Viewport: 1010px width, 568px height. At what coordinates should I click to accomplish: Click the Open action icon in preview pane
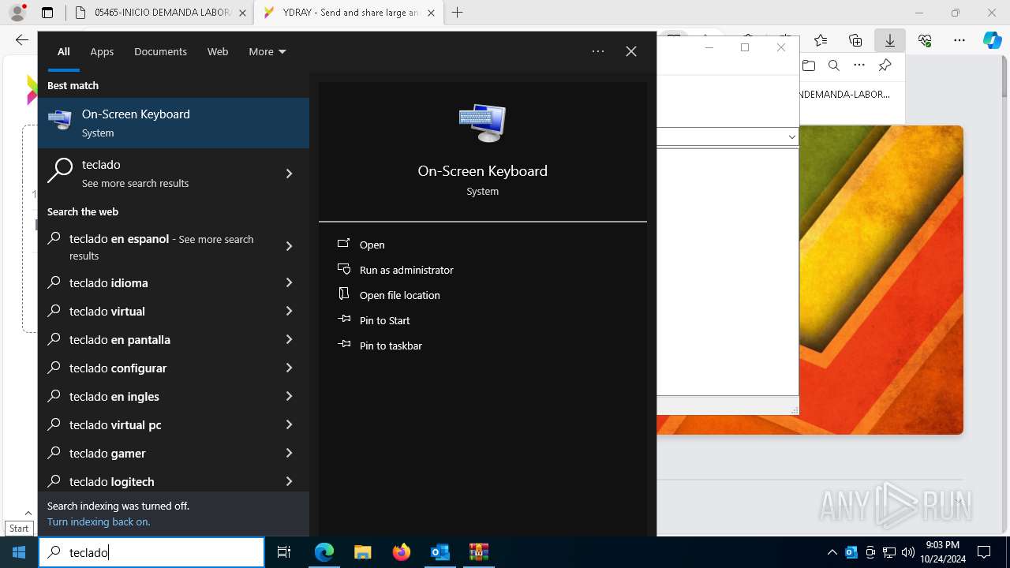[343, 244]
